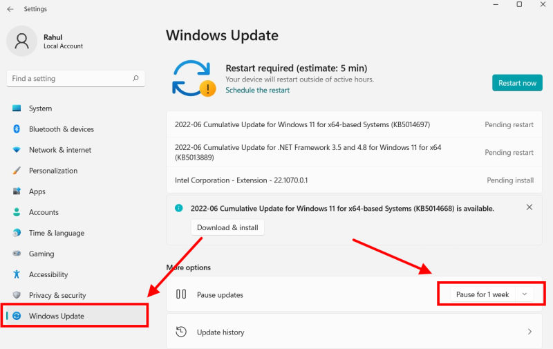The width and height of the screenshot is (553, 349).
Task: Open Schedule the restart link
Action: 257,91
